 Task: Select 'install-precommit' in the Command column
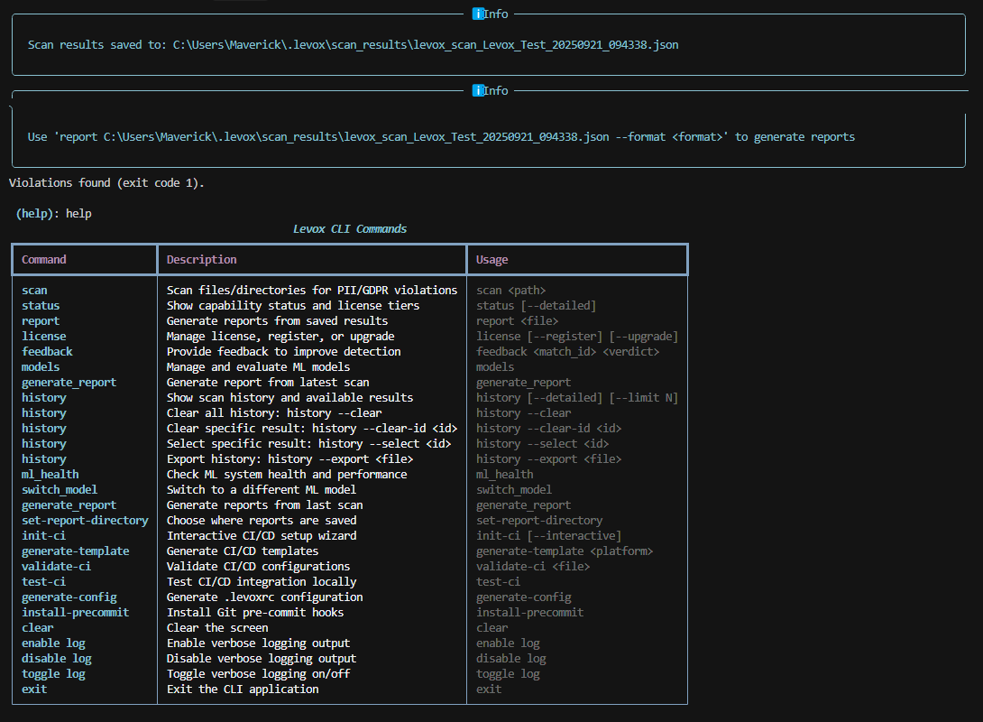[75, 612]
